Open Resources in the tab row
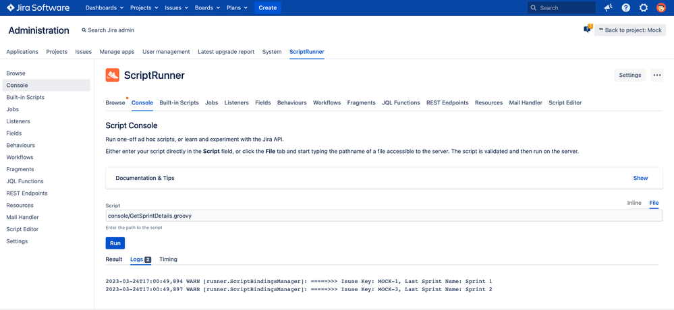This screenshot has height=310, width=674. coord(488,102)
